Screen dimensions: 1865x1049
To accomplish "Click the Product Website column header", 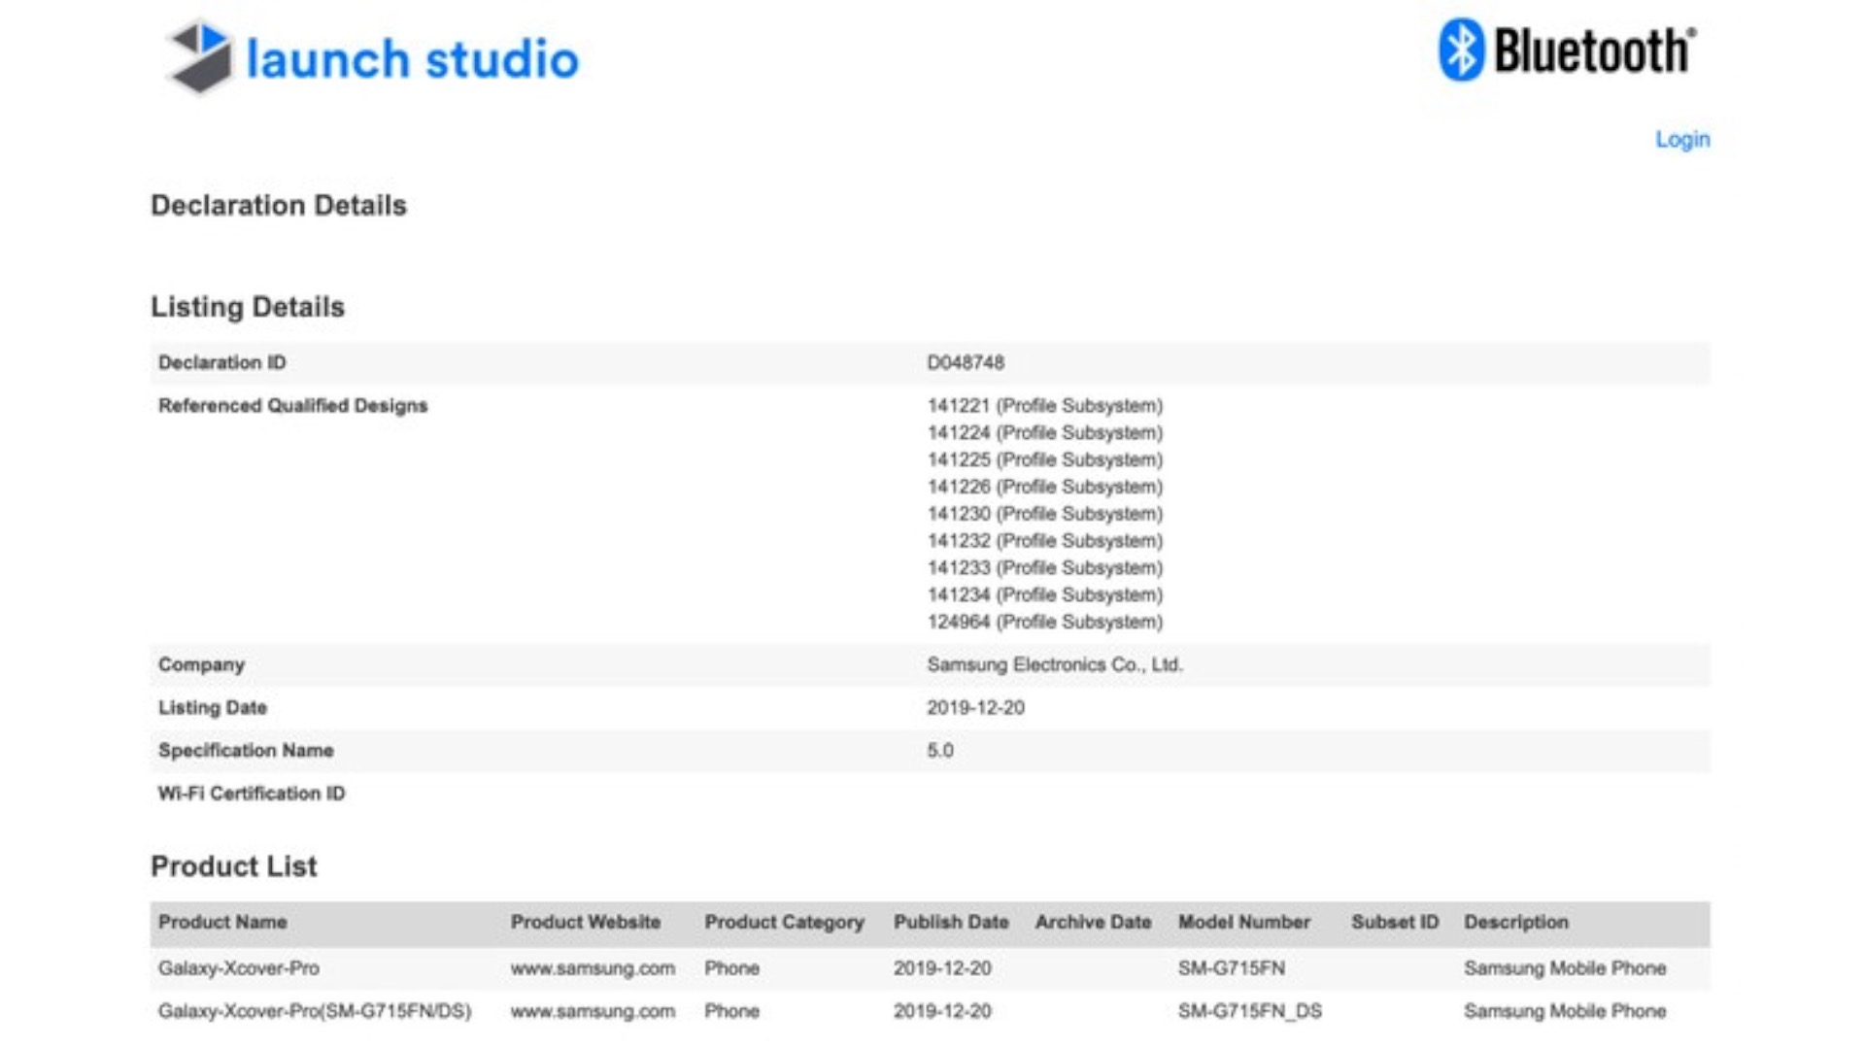I will tap(586, 923).
